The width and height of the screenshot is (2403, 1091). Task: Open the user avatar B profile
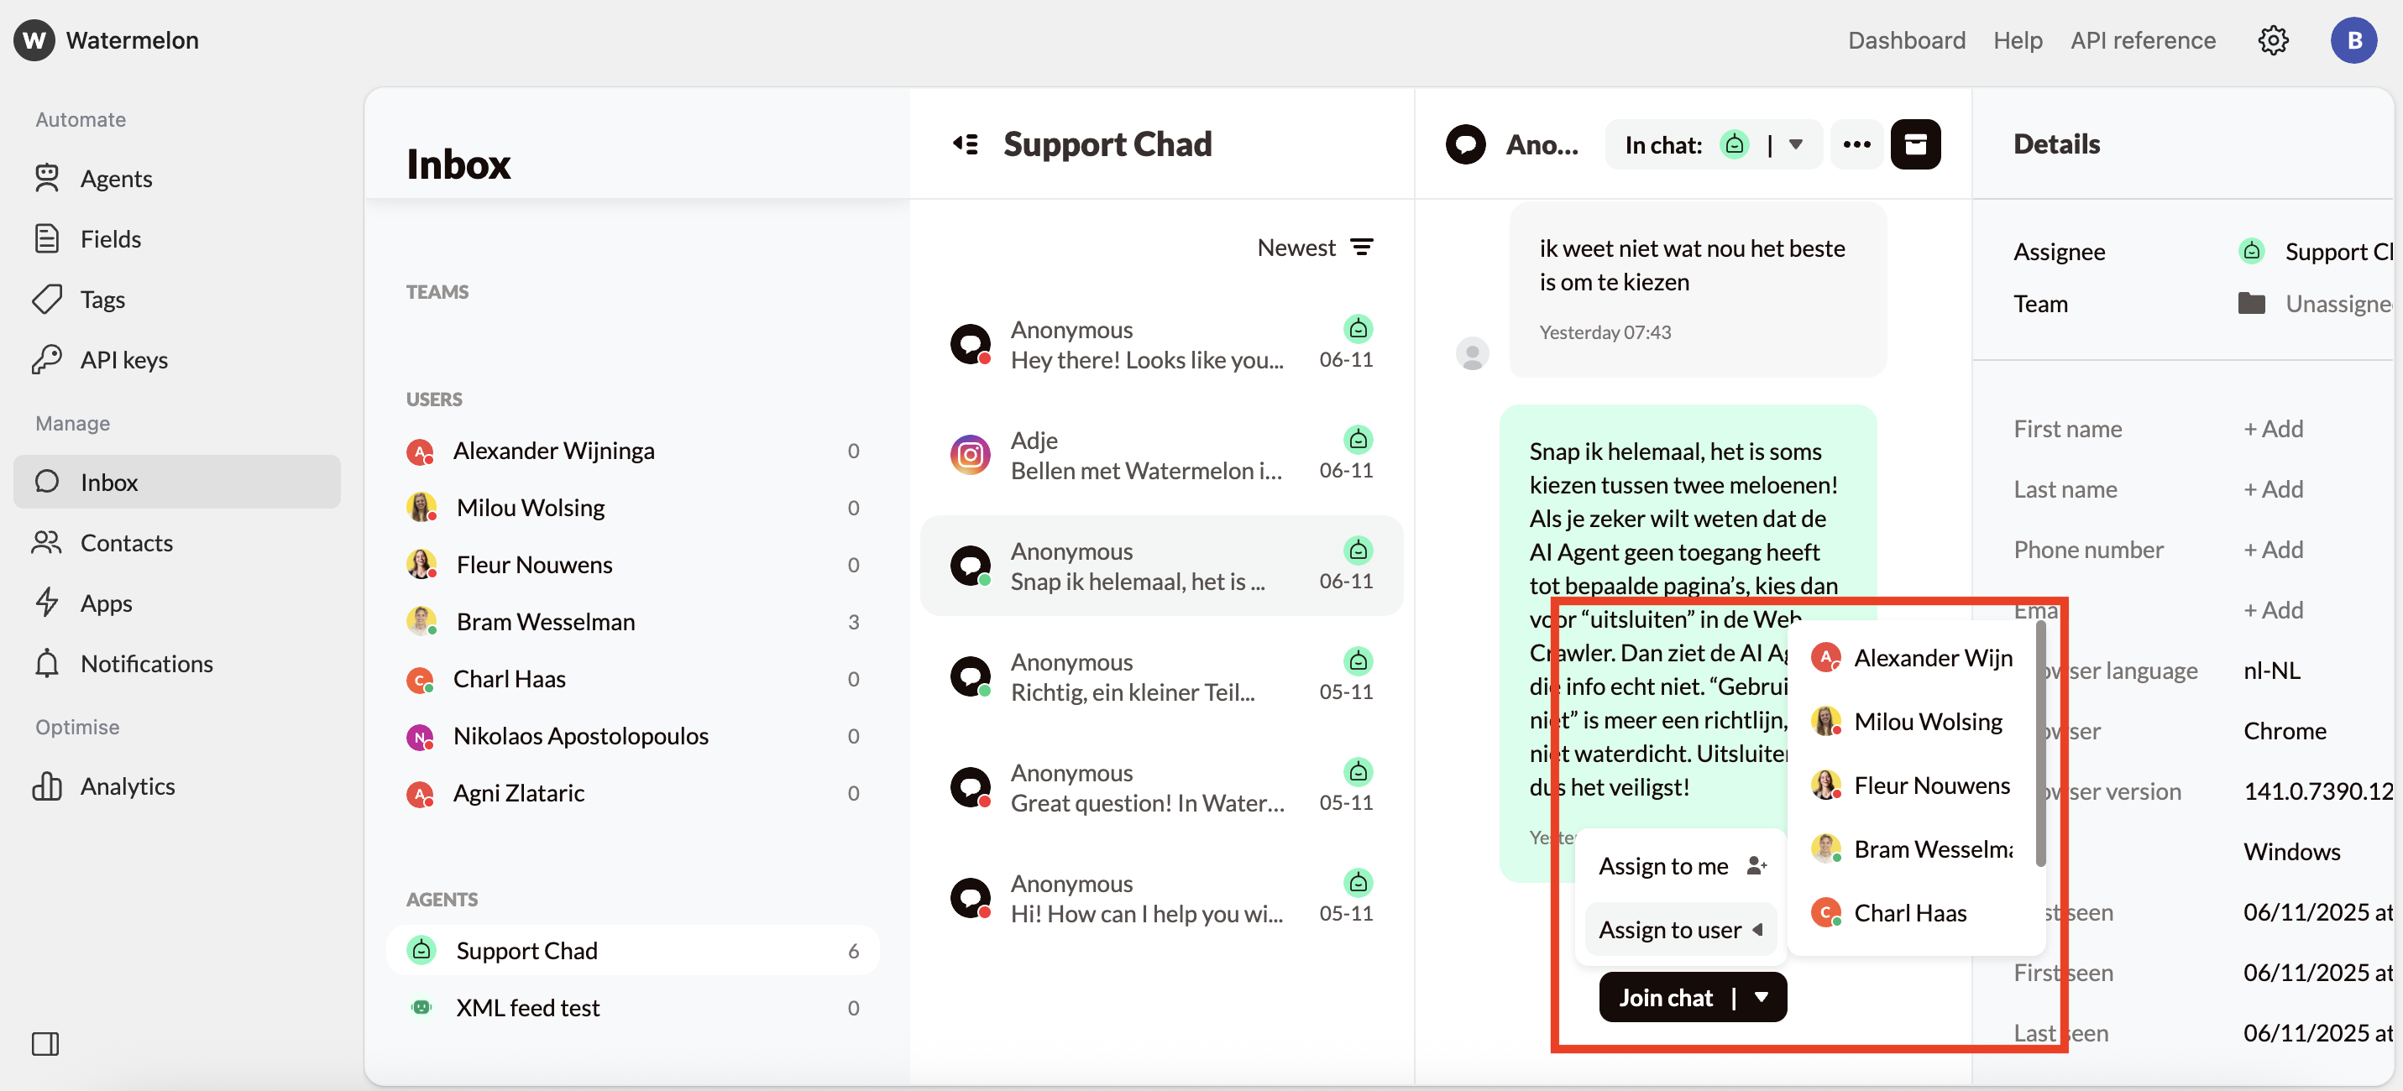coord(2353,40)
